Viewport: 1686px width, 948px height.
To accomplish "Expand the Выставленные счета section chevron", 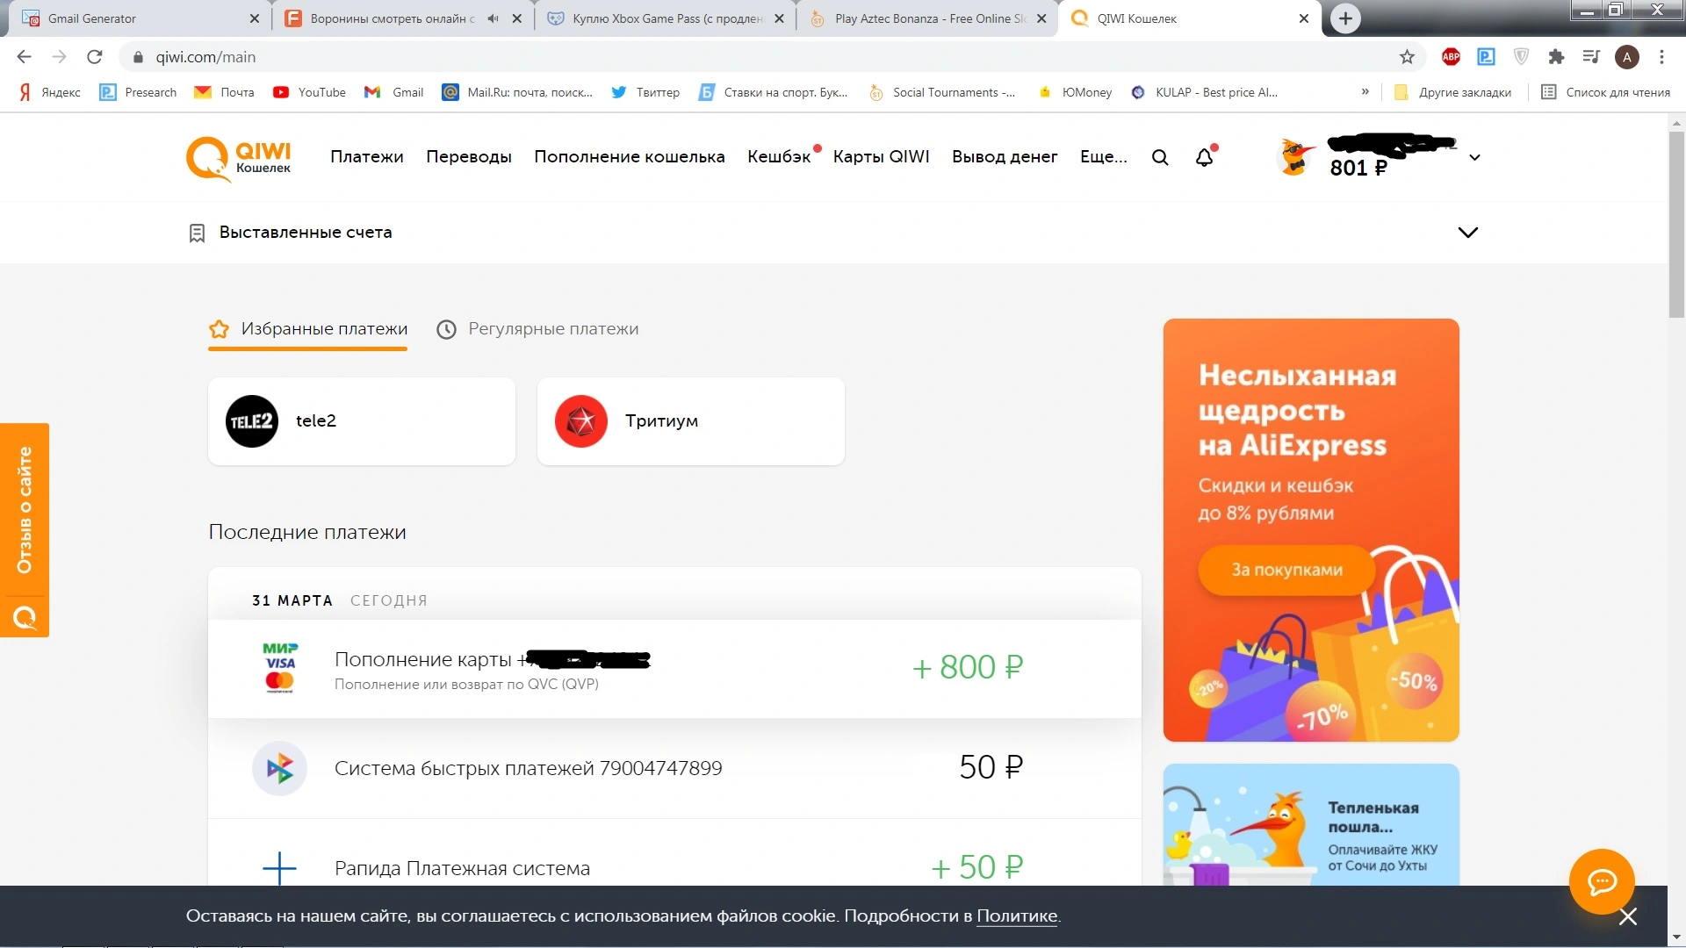I will pyautogui.click(x=1468, y=233).
